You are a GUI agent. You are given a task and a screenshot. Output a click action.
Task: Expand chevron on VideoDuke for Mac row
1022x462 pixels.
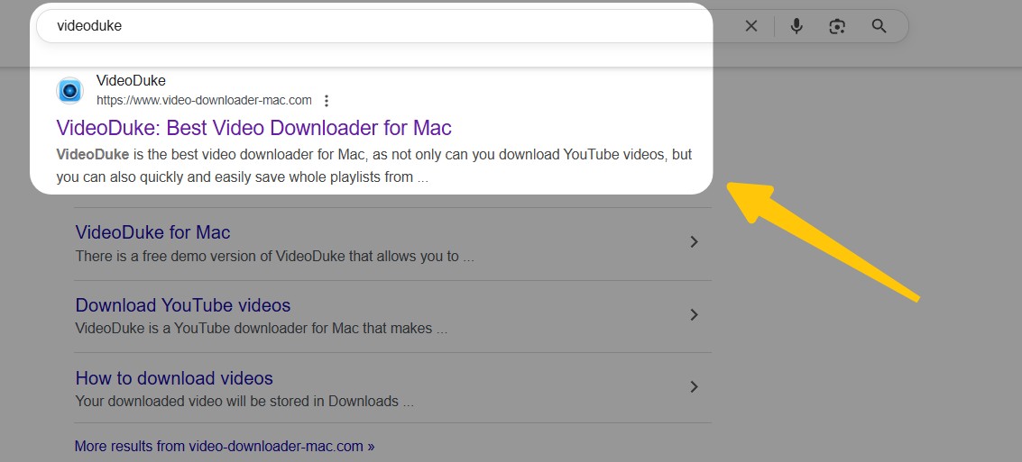pyautogui.click(x=695, y=242)
